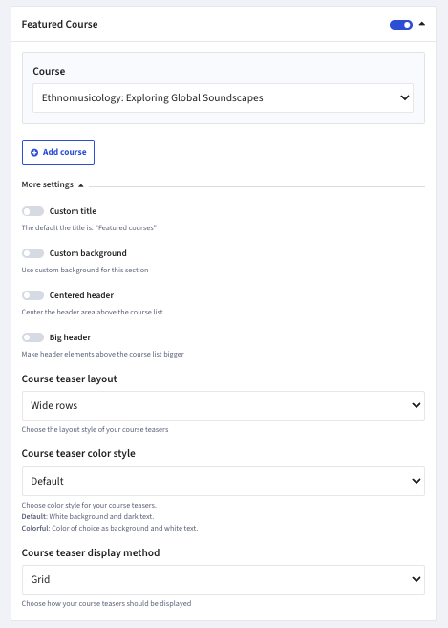This screenshot has width=448, height=628.
Task: Click the Wide rows dropdown chevron
Action: point(416,405)
